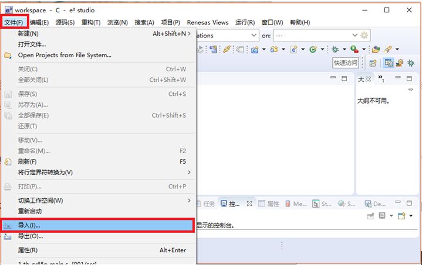Open the 编辑(E) menu
The width and height of the screenshot is (422, 265).
pyautogui.click(x=39, y=22)
